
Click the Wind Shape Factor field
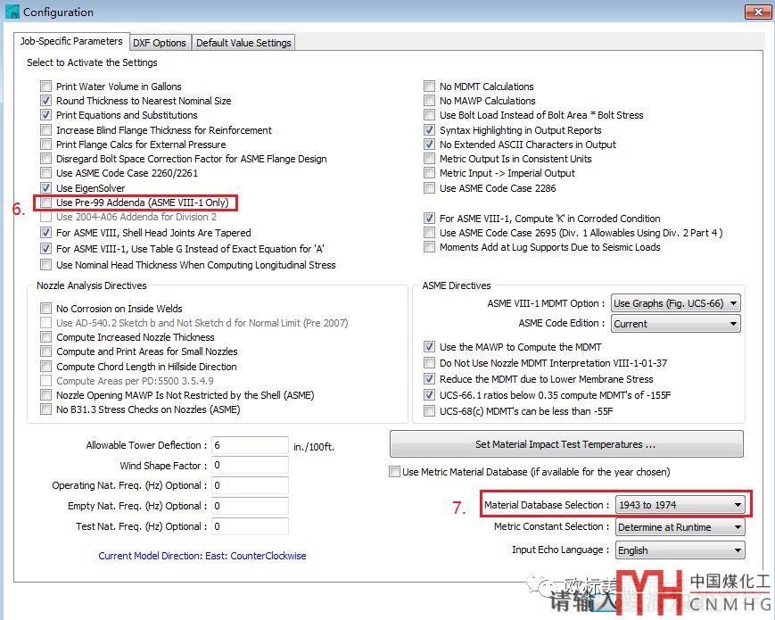[250, 466]
